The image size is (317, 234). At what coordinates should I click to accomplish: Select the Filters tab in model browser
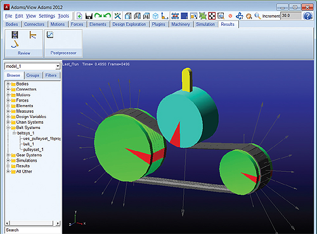click(x=51, y=75)
